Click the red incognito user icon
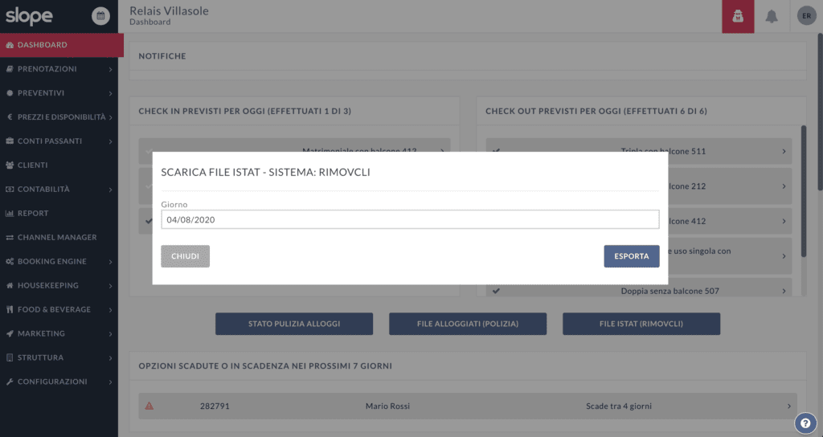823x437 pixels. [737, 16]
